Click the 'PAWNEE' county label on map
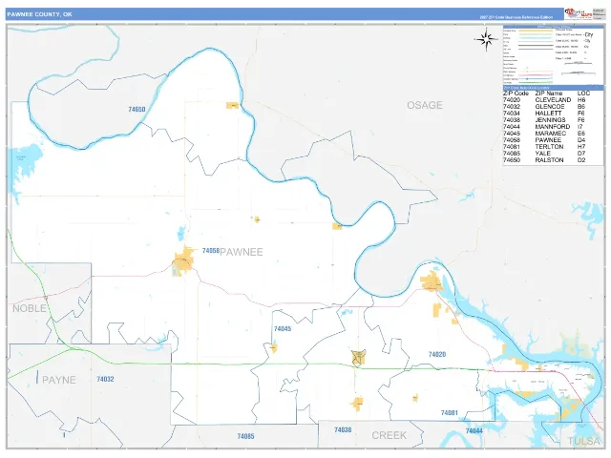The height and width of the screenshot is (458, 611). tap(242, 252)
